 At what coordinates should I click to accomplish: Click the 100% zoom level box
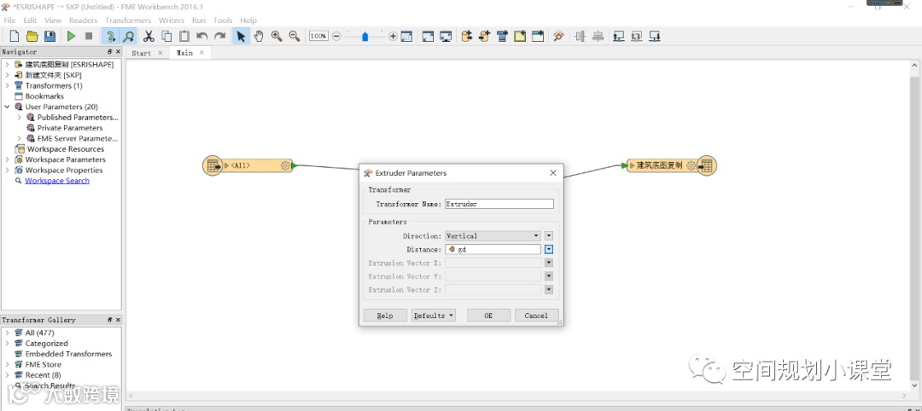click(x=318, y=37)
